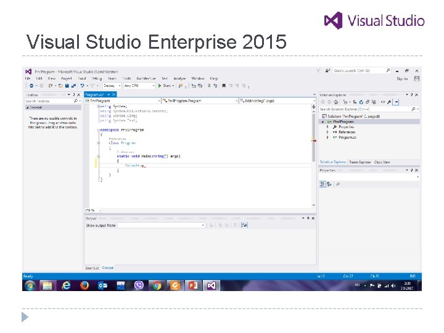444x333 pixels.
Task: Select the Solution 'PrviProgram' root node
Action: [353, 117]
